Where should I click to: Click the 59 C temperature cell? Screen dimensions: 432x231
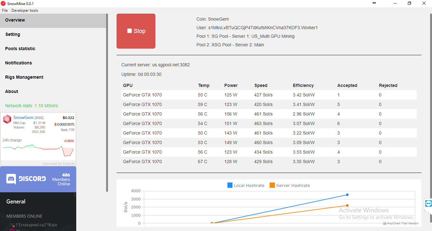click(202, 104)
